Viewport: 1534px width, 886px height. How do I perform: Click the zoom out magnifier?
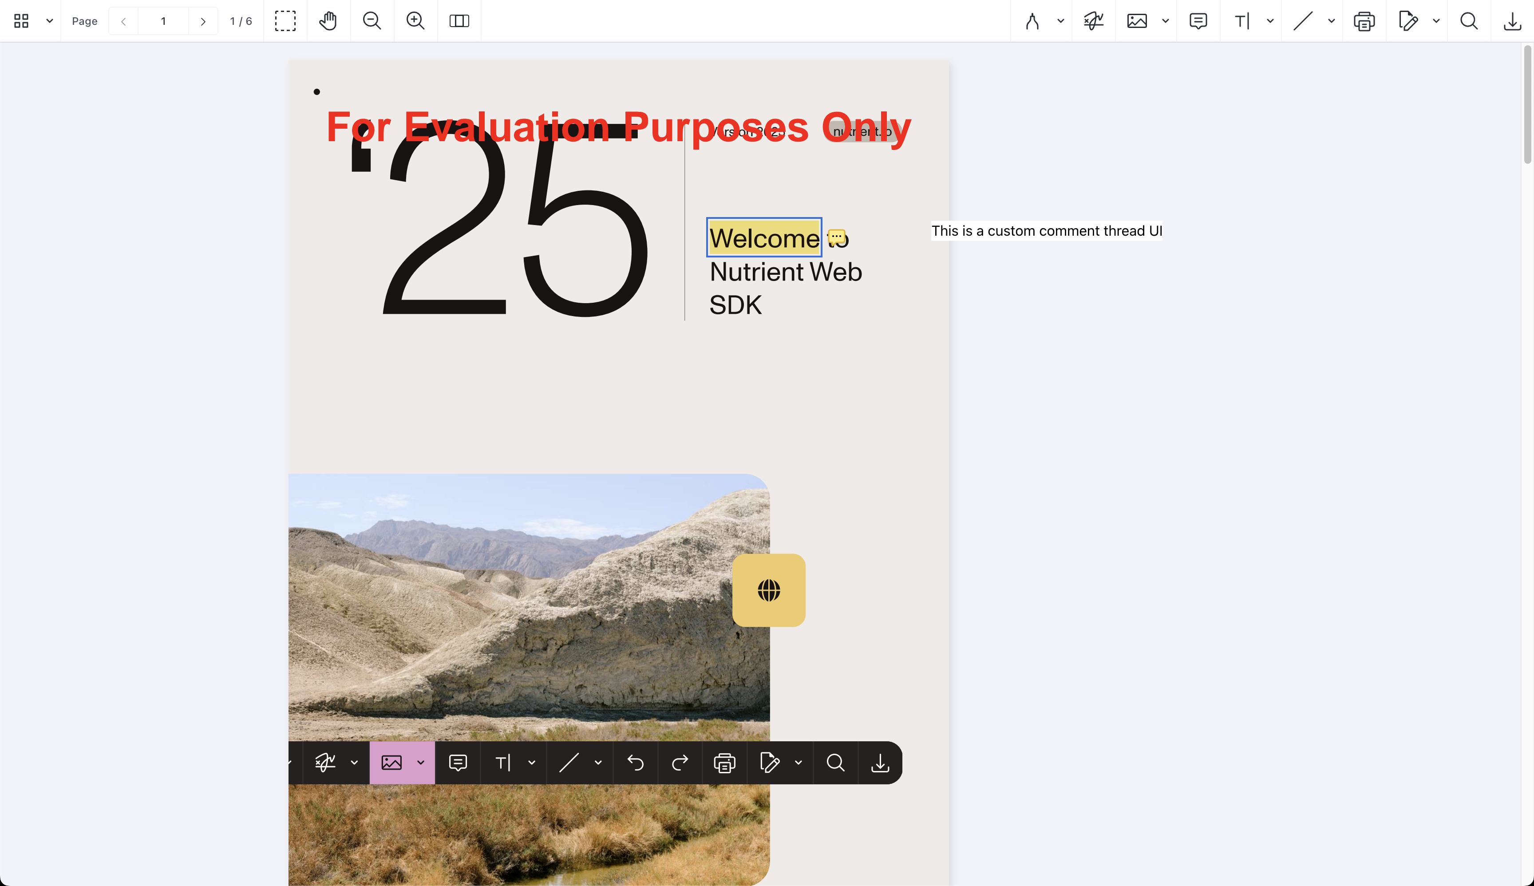point(372,21)
